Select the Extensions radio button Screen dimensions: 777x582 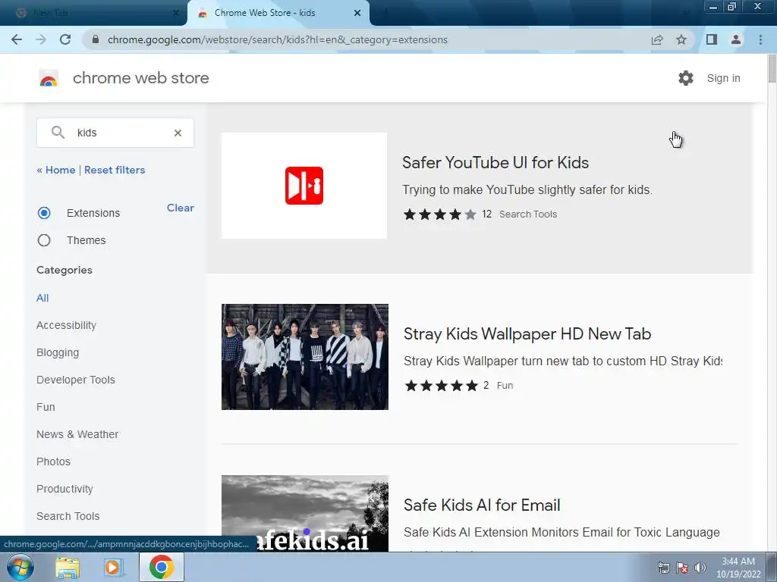click(x=44, y=213)
